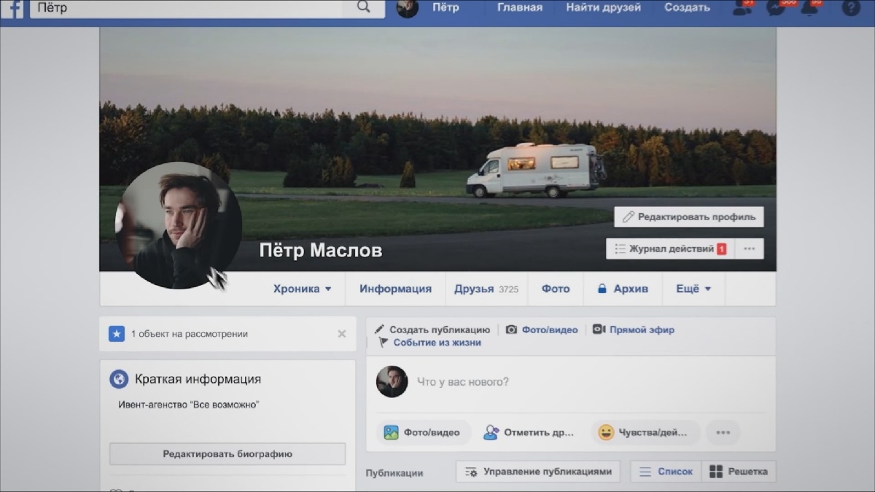Click Редактировать профиль button
The height and width of the screenshot is (492, 875).
pos(689,216)
